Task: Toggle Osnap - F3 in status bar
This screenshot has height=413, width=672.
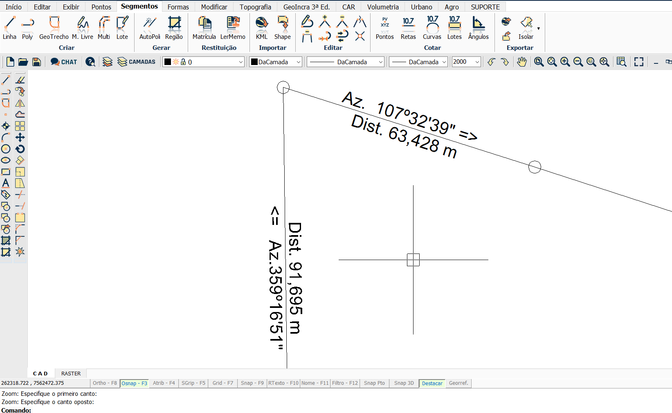Action: click(134, 383)
